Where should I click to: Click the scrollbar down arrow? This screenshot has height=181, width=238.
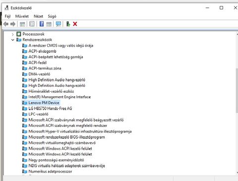point(237,172)
